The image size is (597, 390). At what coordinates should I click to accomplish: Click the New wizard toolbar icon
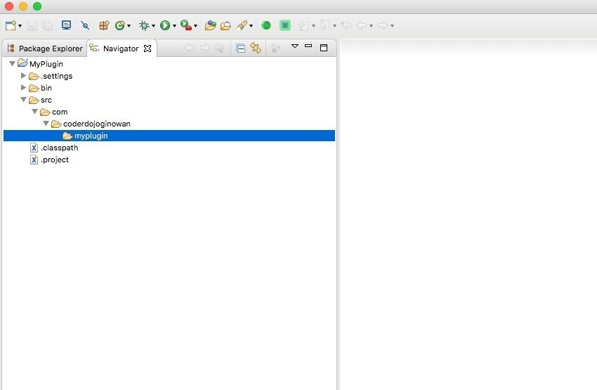click(11, 25)
